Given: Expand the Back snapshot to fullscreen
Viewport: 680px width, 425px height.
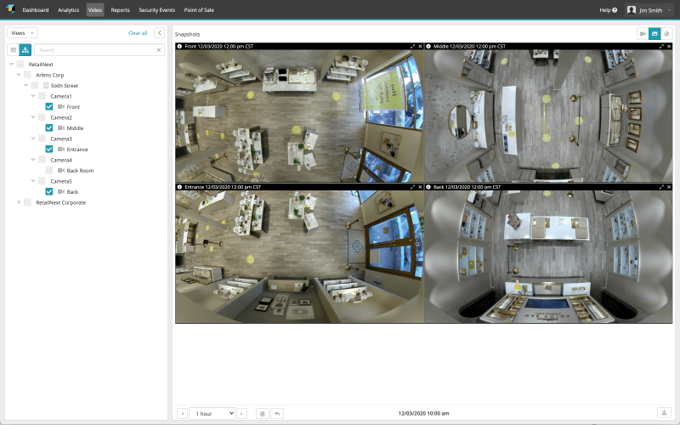Looking at the screenshot, I should [x=661, y=187].
